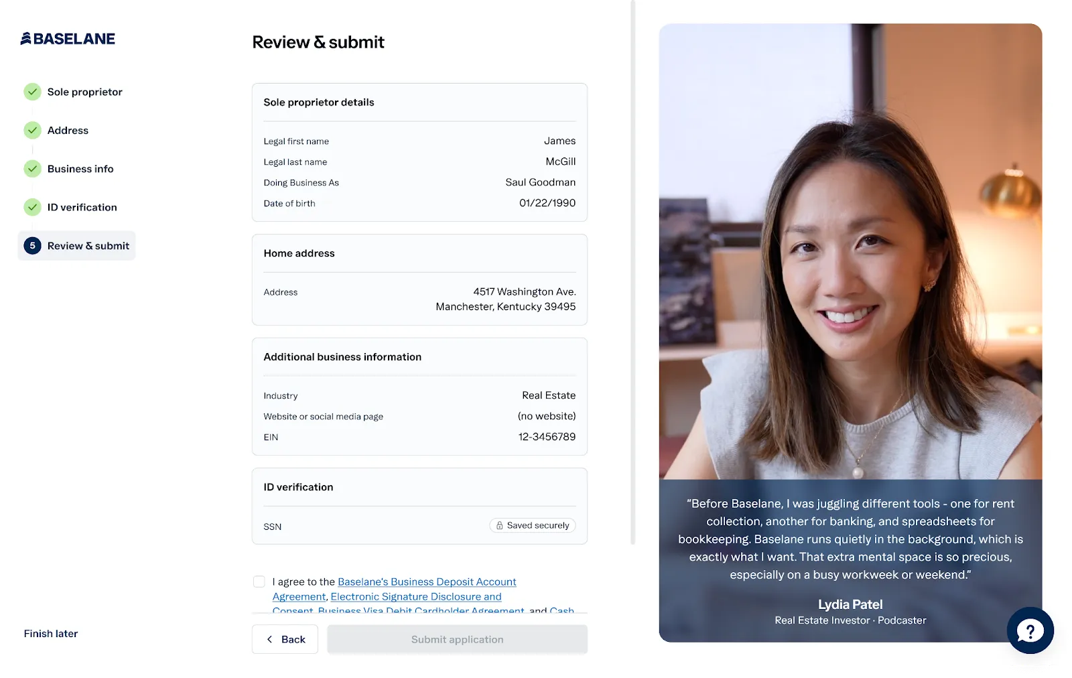The height and width of the screenshot is (678, 1072).
Task: Click Finish later link
Action: 51,634
